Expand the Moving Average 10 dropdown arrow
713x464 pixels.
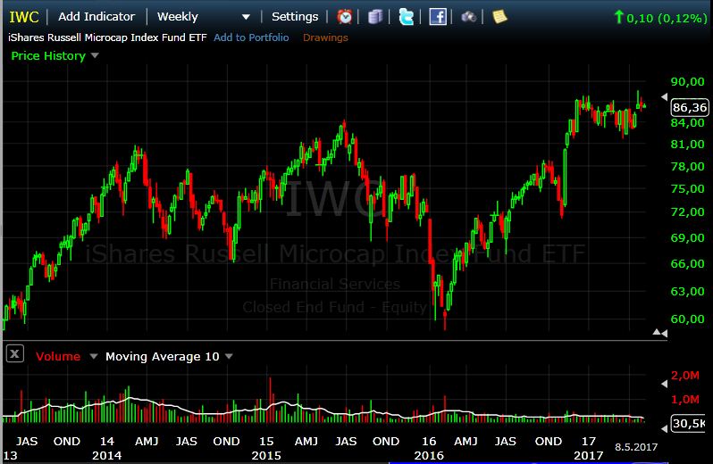(229, 356)
